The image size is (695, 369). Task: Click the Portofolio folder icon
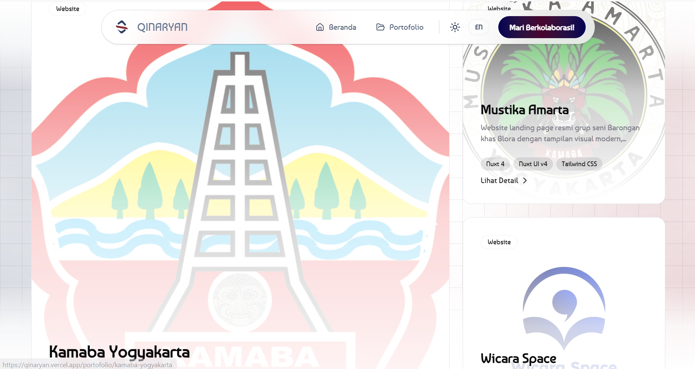381,27
